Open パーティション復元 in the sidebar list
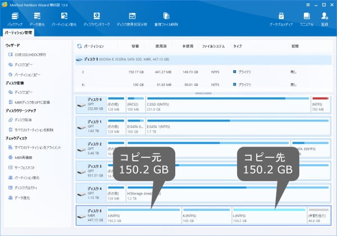Viewport: 337px width, 236px height. pyautogui.click(x=24, y=178)
